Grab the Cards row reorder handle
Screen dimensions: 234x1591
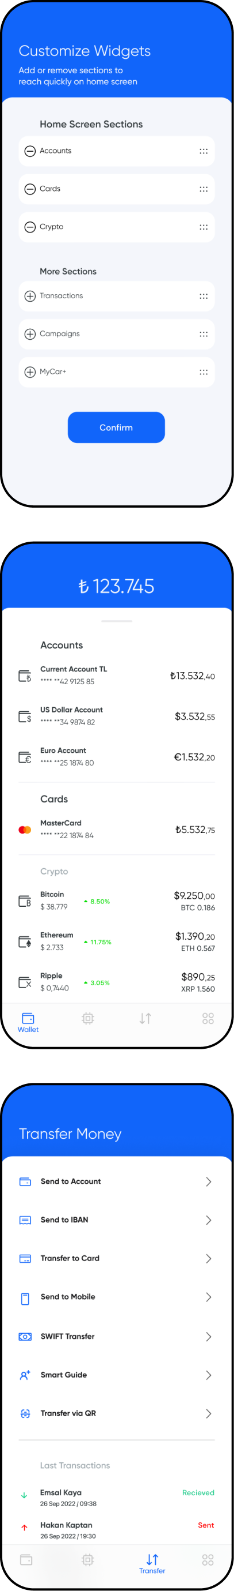point(203,190)
